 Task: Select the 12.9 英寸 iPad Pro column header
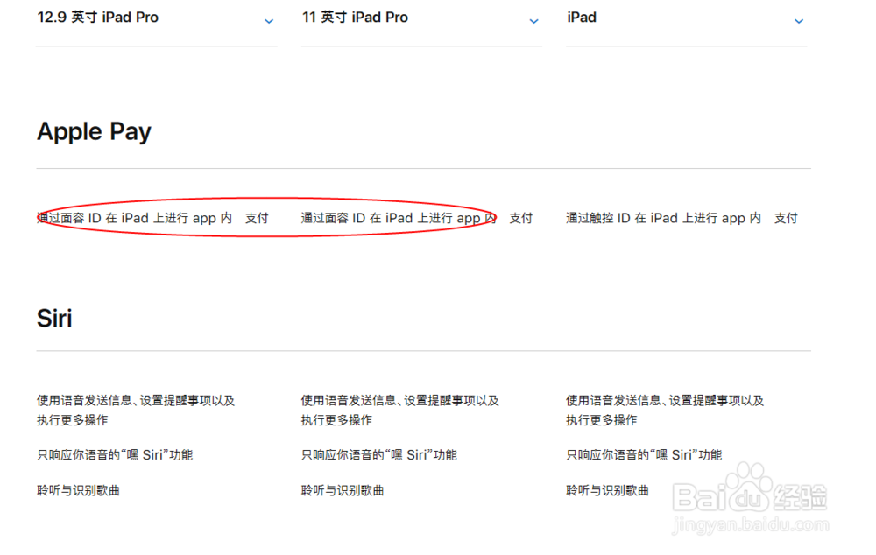97,17
